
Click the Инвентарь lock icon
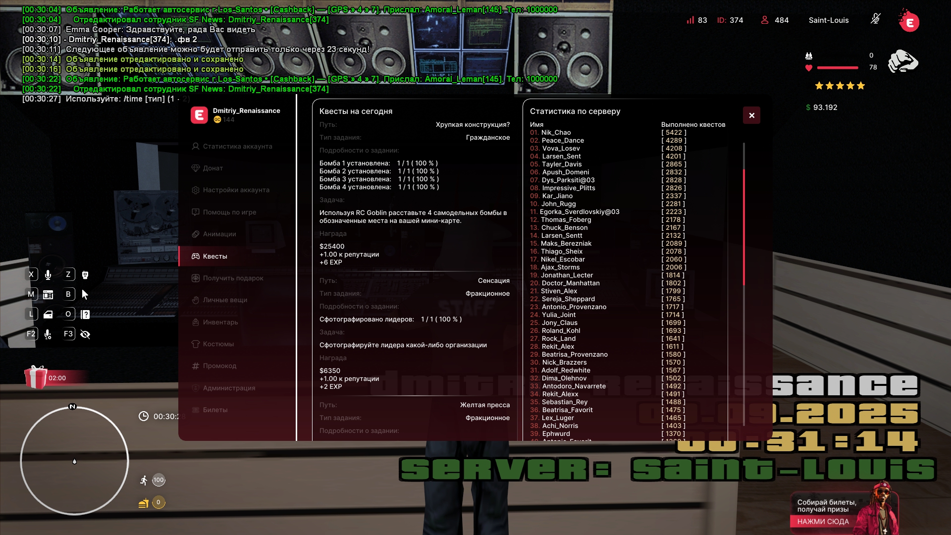[196, 322]
